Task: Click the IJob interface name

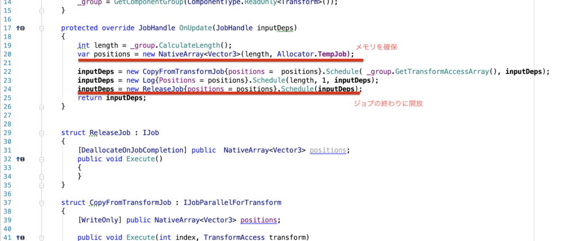Action: coord(150,133)
